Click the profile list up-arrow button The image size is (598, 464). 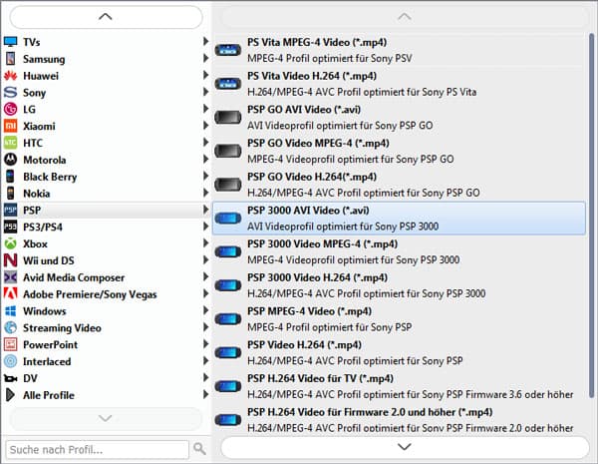[x=405, y=17]
